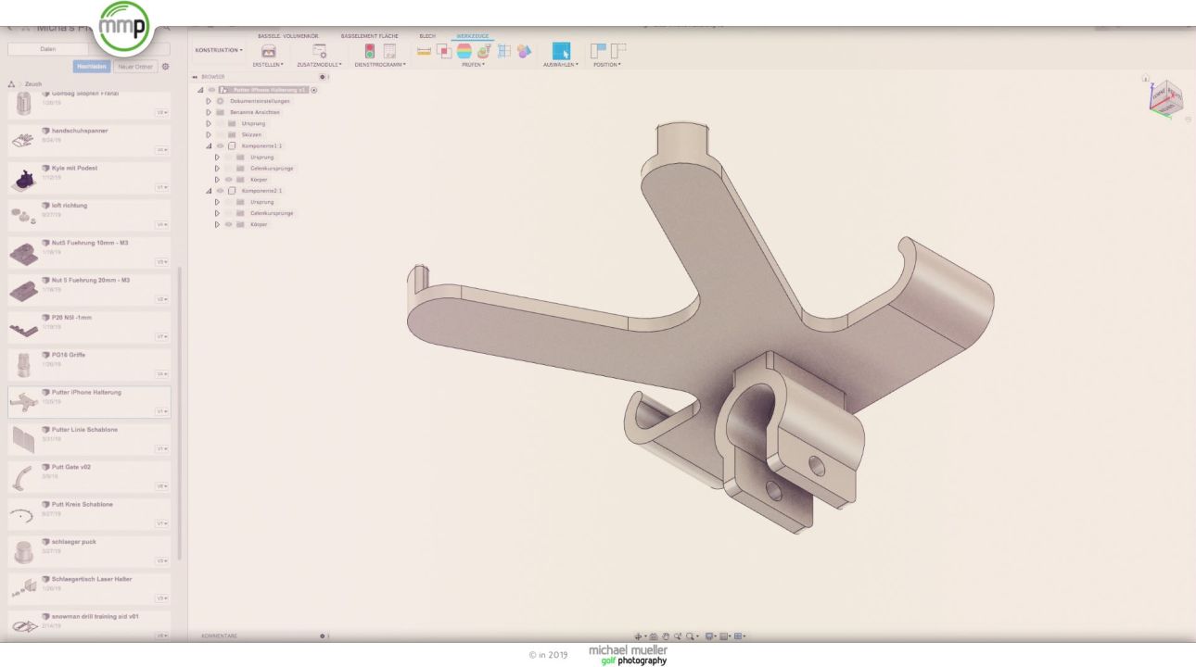1196x667 pixels.
Task: Click the data panel vertical scrollbar
Action: (180, 414)
